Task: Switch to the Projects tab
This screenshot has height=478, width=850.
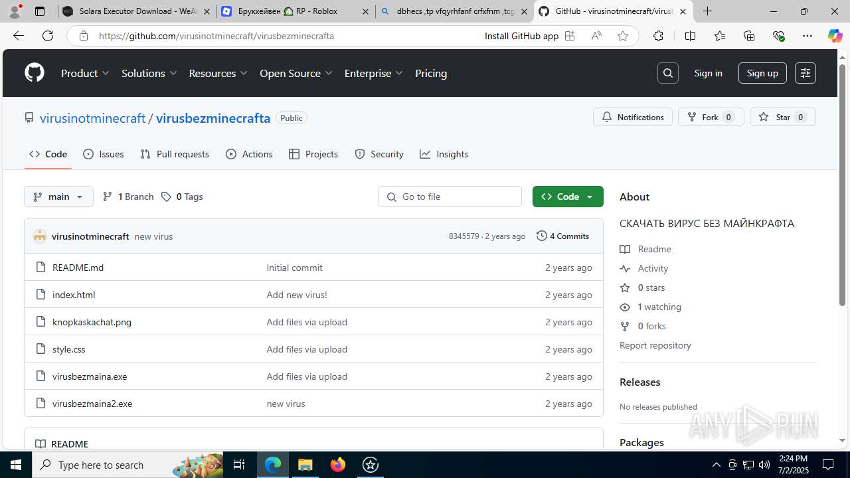Action: coord(313,154)
